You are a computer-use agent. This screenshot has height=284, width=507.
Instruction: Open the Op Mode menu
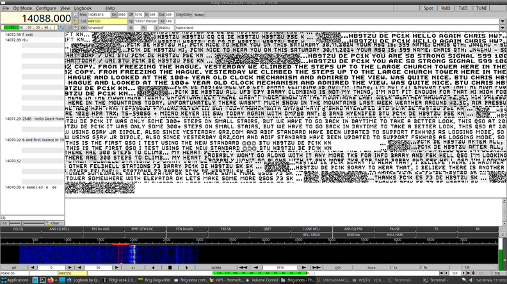tap(22, 8)
